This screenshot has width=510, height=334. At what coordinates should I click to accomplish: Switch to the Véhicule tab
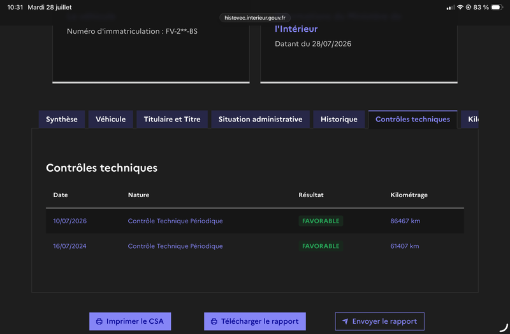tap(110, 119)
